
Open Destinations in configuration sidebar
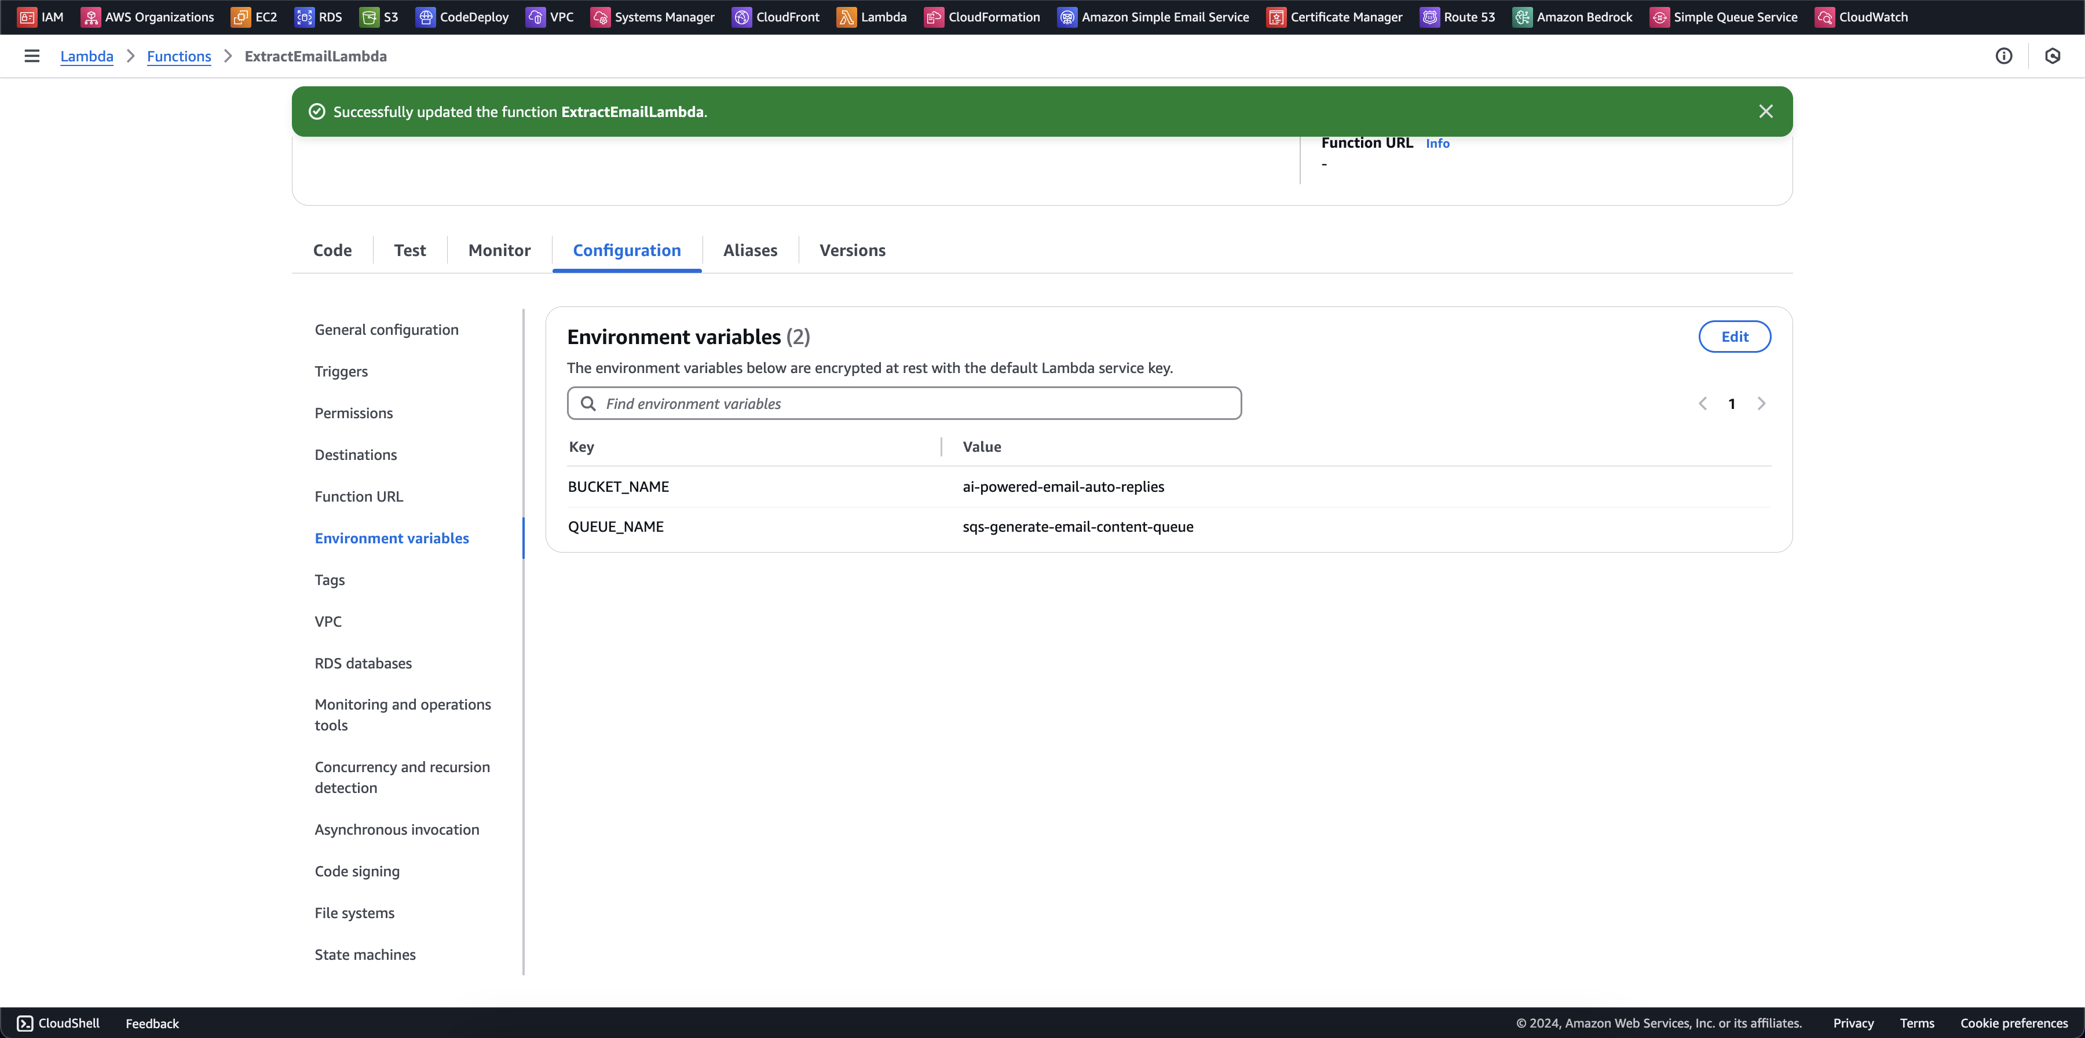click(356, 455)
